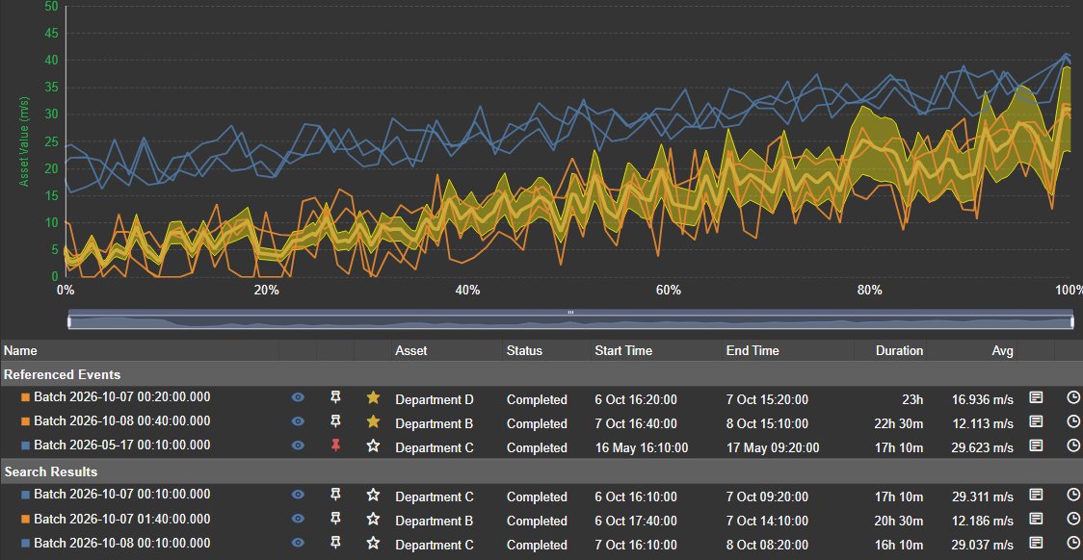
Task: Star Batch 2026-05-17 00:10:00.000
Action: pyautogui.click(x=373, y=445)
